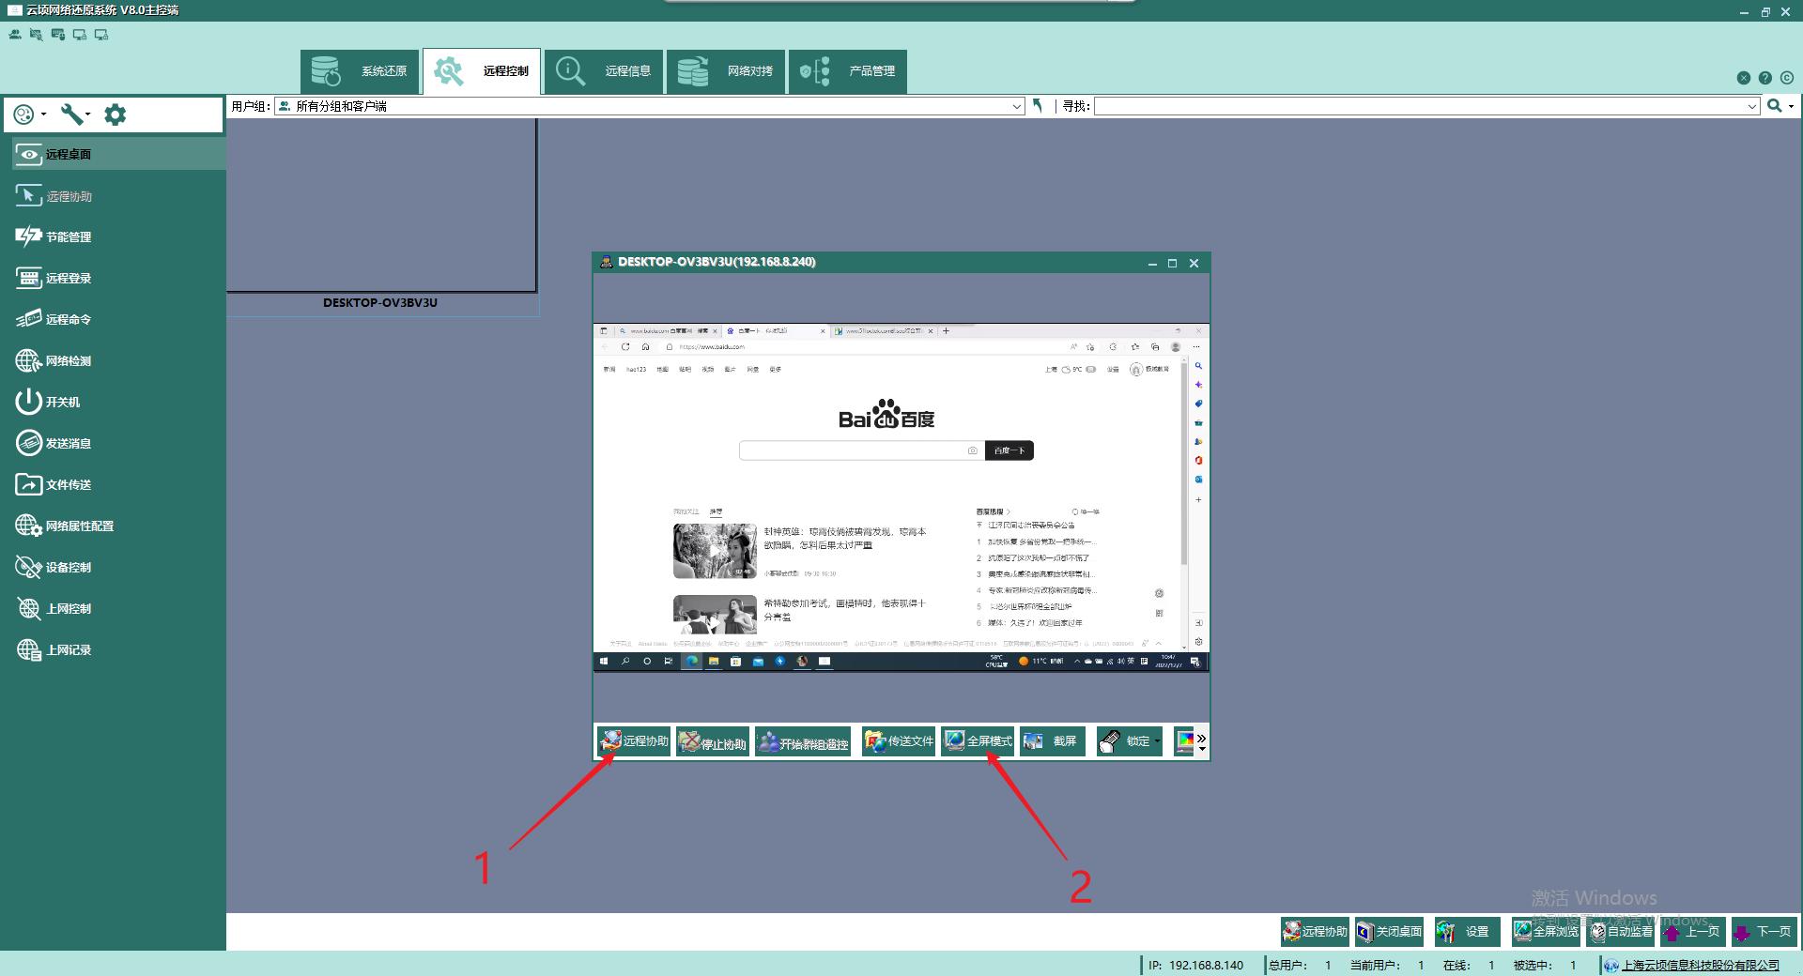Click 远程协助 in the DESKTOP-OV3BV3U window toolbar
This screenshot has width=1803, height=976.
(x=634, y=741)
